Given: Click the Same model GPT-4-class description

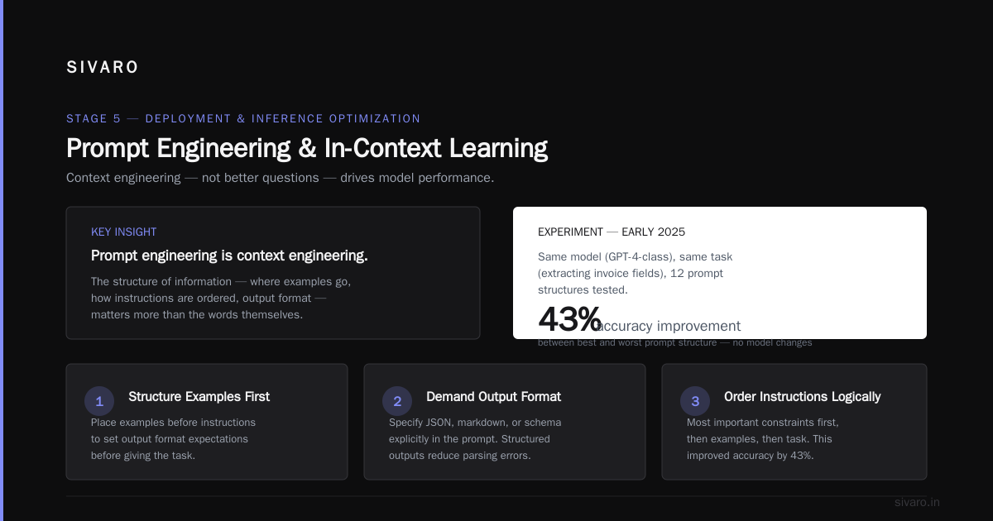Looking at the screenshot, I should click(x=636, y=274).
